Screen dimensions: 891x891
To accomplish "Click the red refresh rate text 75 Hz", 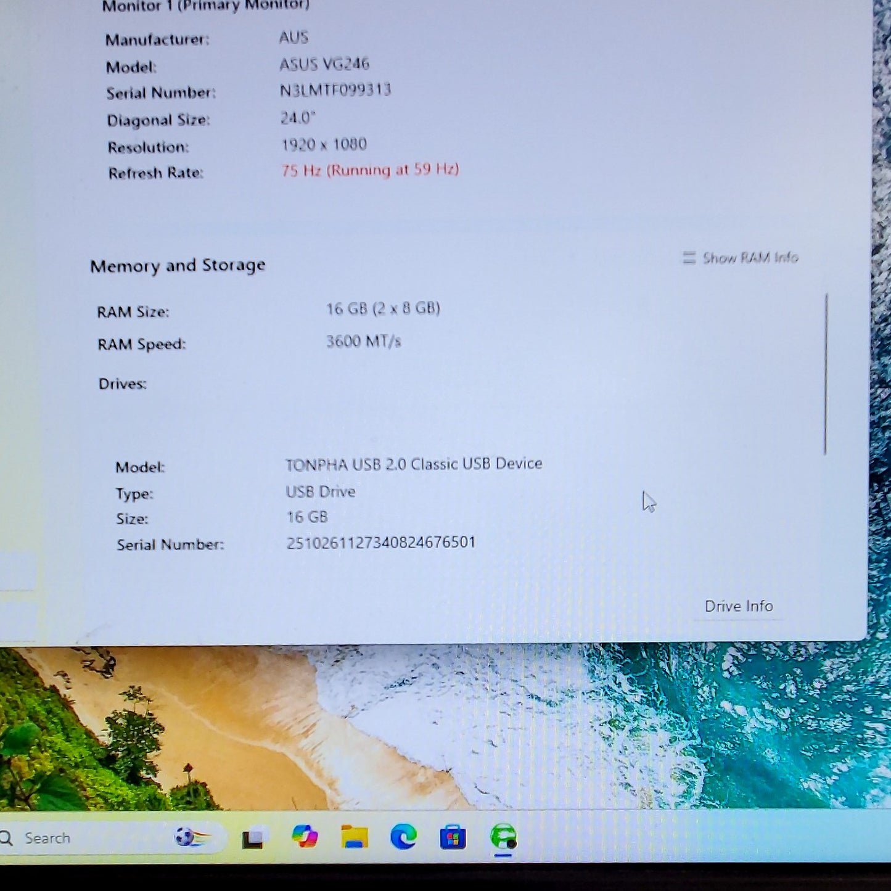I will pyautogui.click(x=370, y=170).
